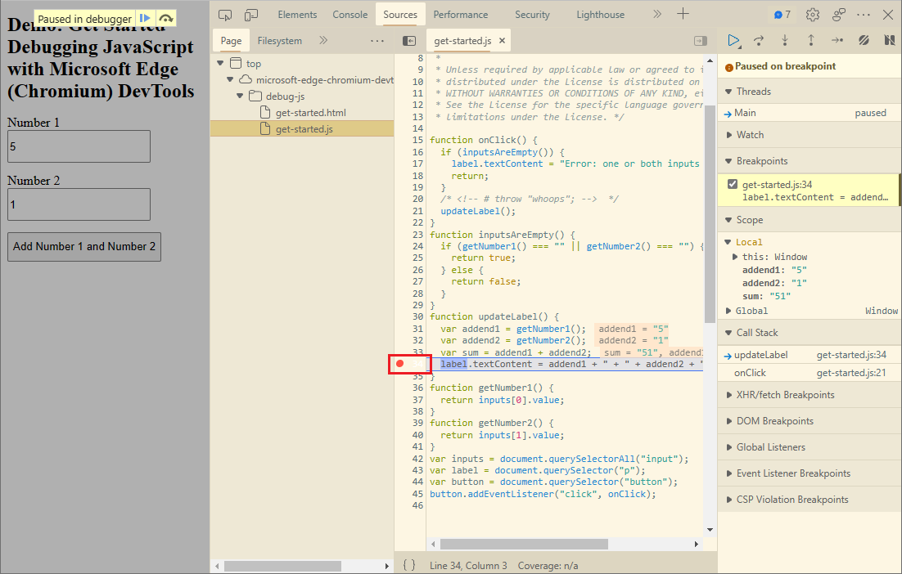The image size is (902, 574).
Task: Click the Number 1 input field
Action: [x=79, y=146]
